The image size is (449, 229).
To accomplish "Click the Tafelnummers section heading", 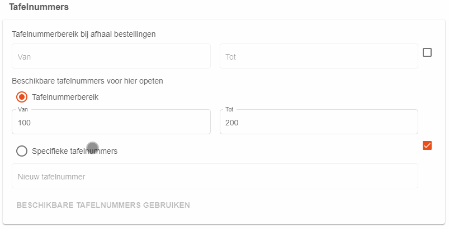I will [39, 7].
